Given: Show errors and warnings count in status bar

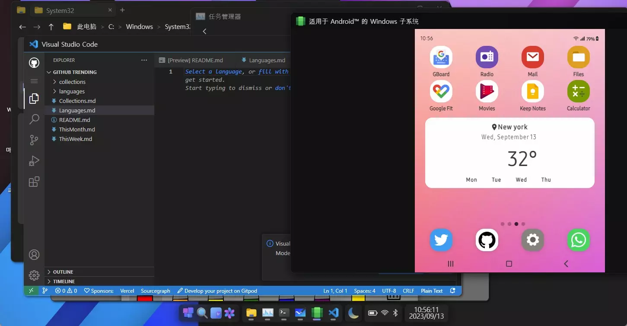Looking at the screenshot, I should (66, 291).
